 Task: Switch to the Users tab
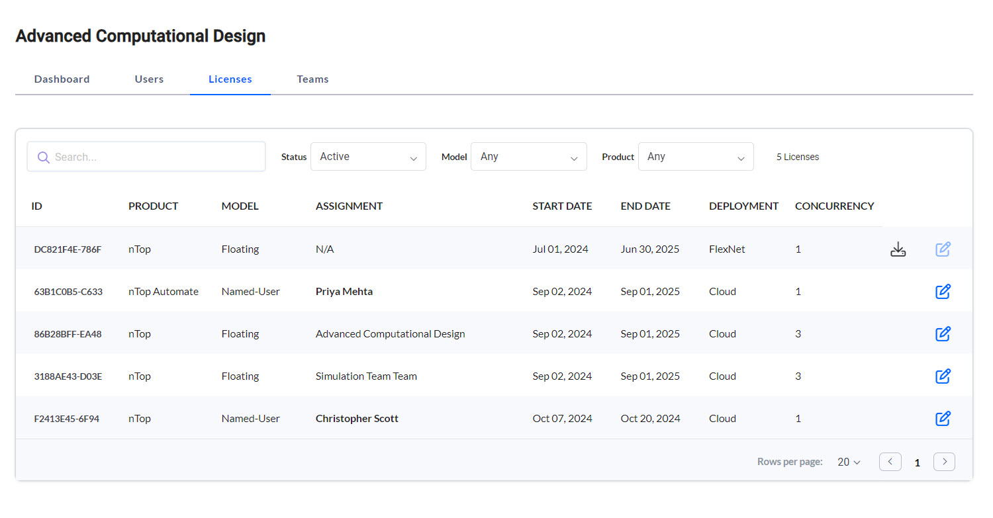click(x=149, y=79)
